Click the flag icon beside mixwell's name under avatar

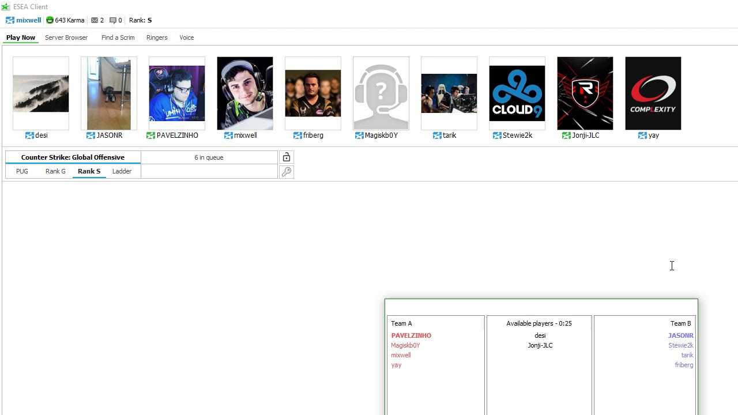point(228,135)
